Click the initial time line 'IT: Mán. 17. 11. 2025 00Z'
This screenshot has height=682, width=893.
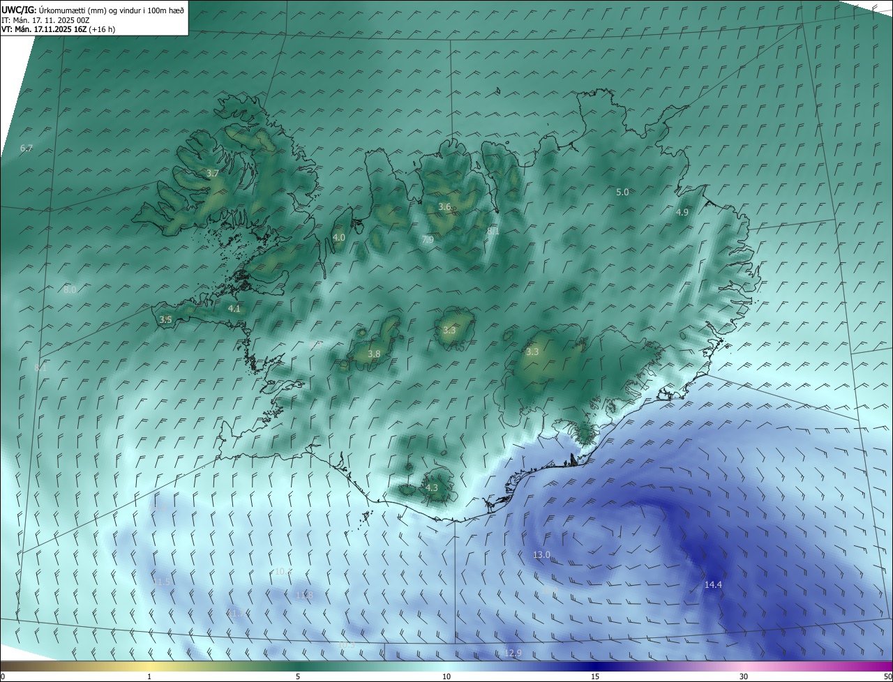(46, 20)
